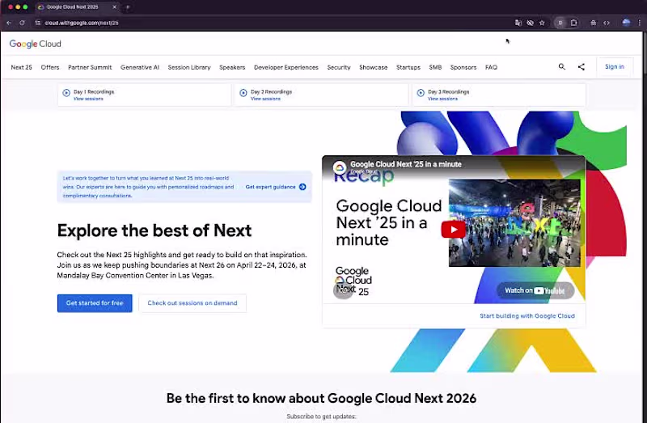Click the Google Cloud logo
Image resolution: width=647 pixels, height=423 pixels.
pos(35,44)
